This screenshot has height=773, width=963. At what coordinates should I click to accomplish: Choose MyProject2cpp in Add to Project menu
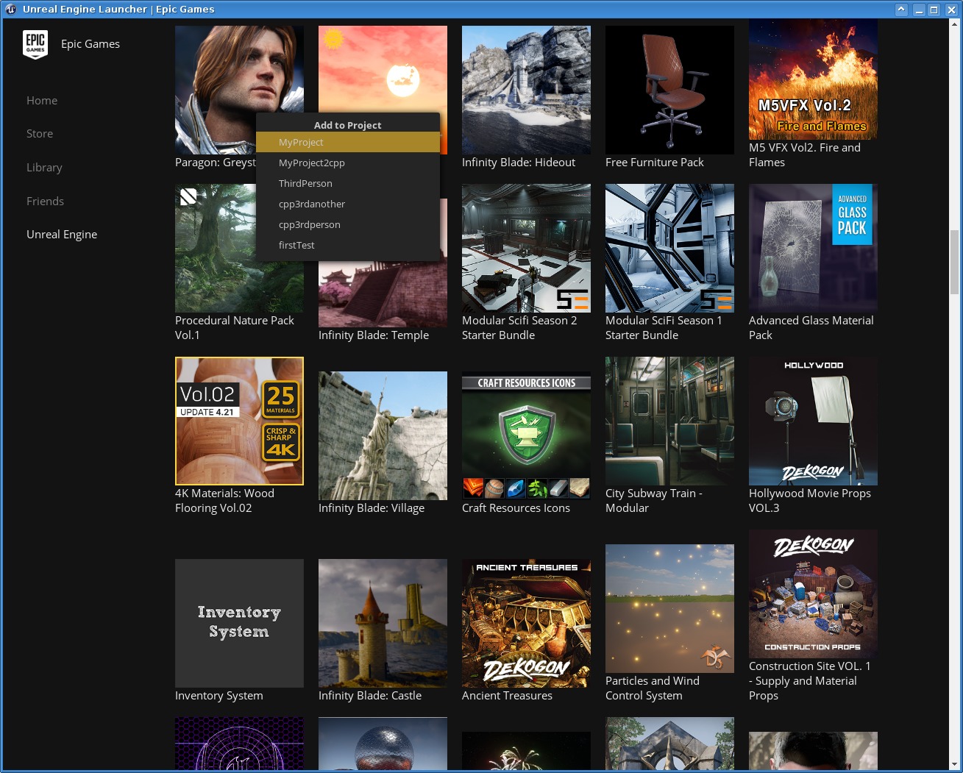(x=348, y=163)
